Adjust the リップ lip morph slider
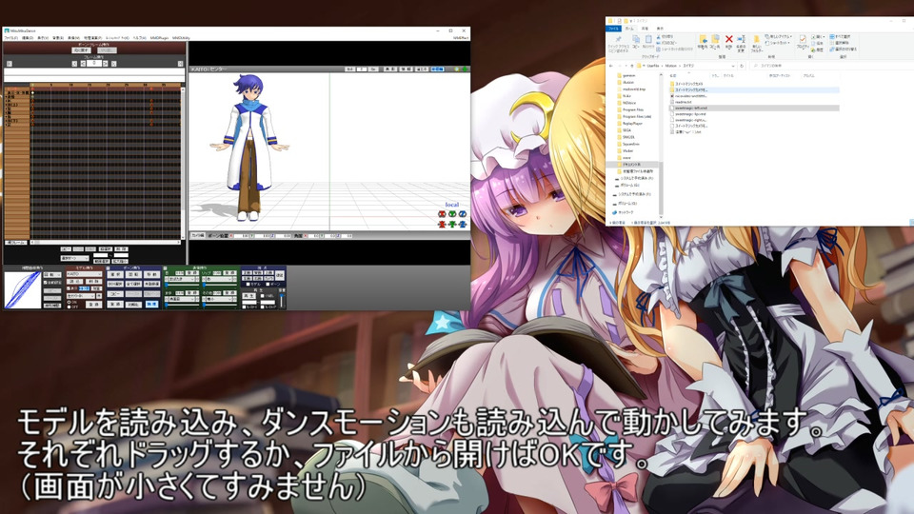 click(x=221, y=285)
